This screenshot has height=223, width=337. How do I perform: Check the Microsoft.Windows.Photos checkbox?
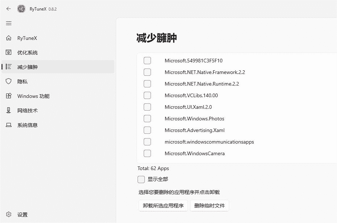click(147, 118)
